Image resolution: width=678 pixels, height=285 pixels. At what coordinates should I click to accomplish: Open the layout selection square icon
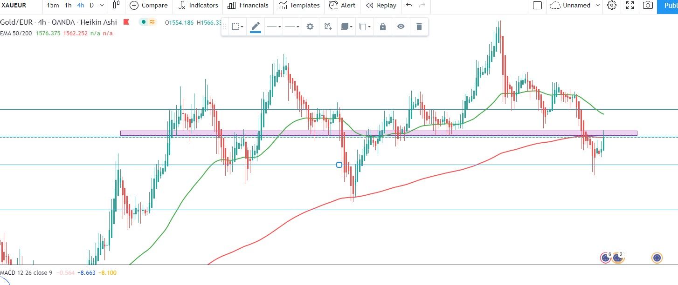537,6
